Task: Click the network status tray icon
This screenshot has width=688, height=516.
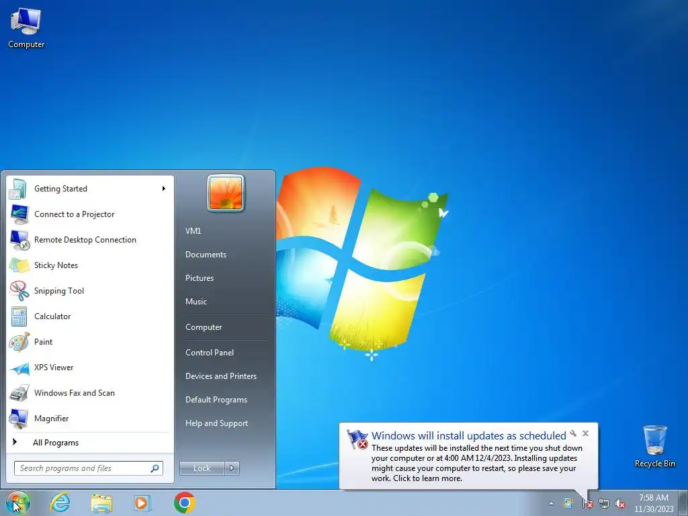Action: [604, 504]
